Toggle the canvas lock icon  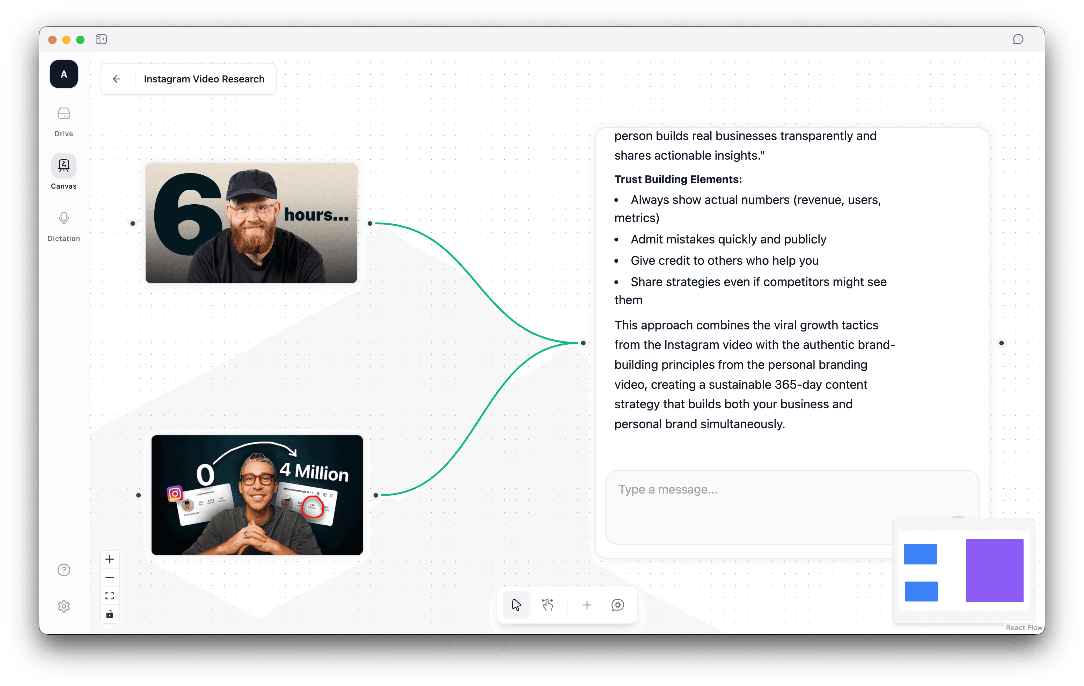[x=109, y=614]
